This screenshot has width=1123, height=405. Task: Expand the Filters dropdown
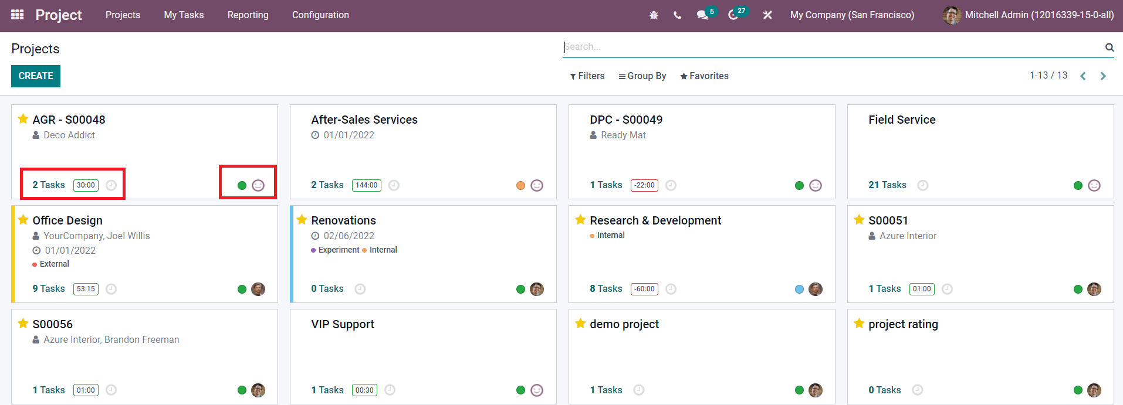587,76
